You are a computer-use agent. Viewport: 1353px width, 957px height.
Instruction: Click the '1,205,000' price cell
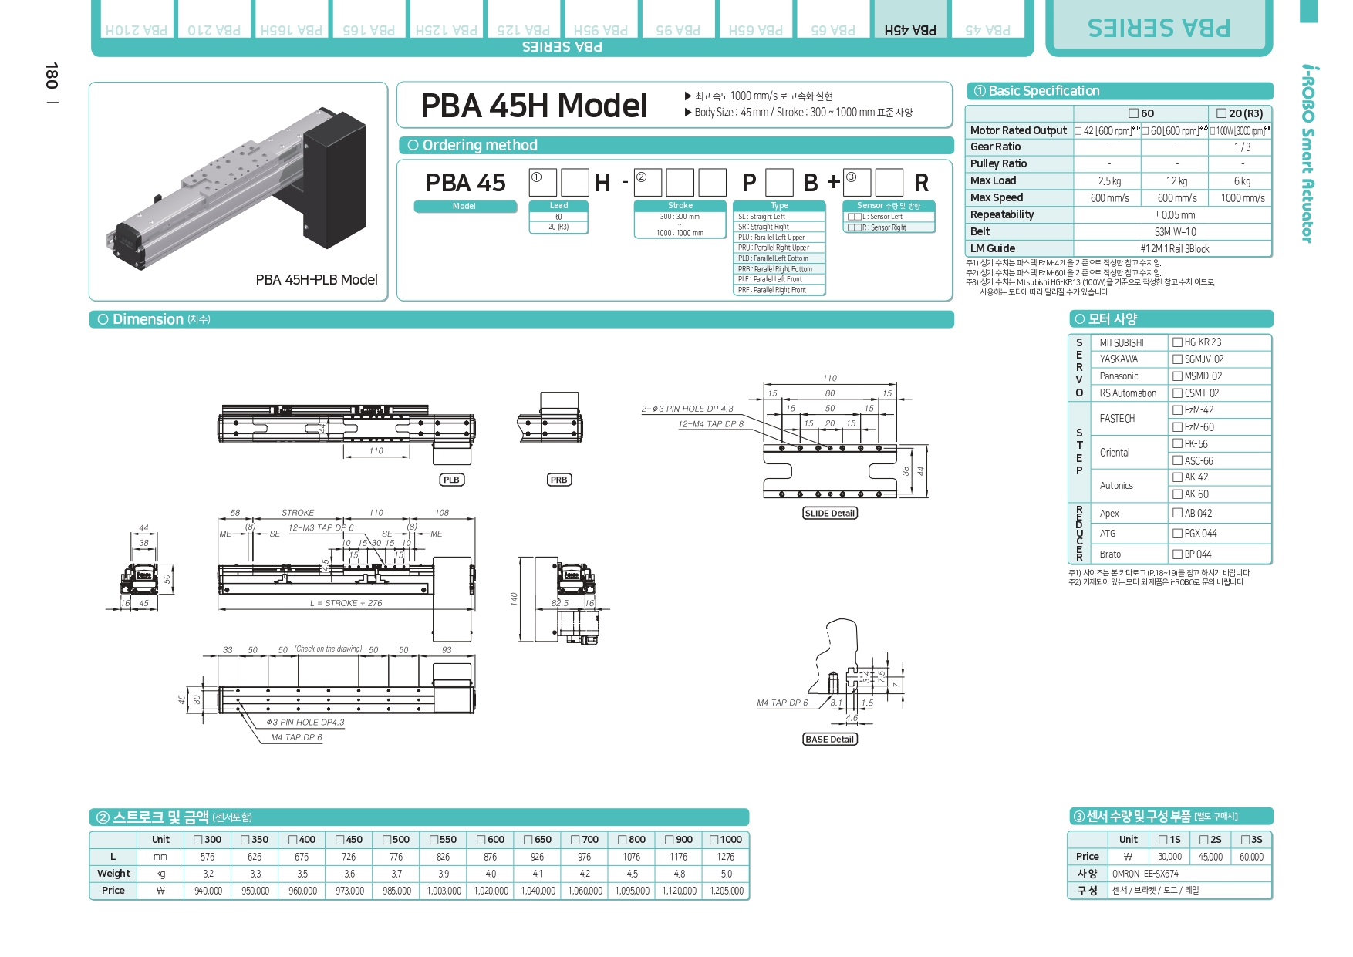click(726, 891)
